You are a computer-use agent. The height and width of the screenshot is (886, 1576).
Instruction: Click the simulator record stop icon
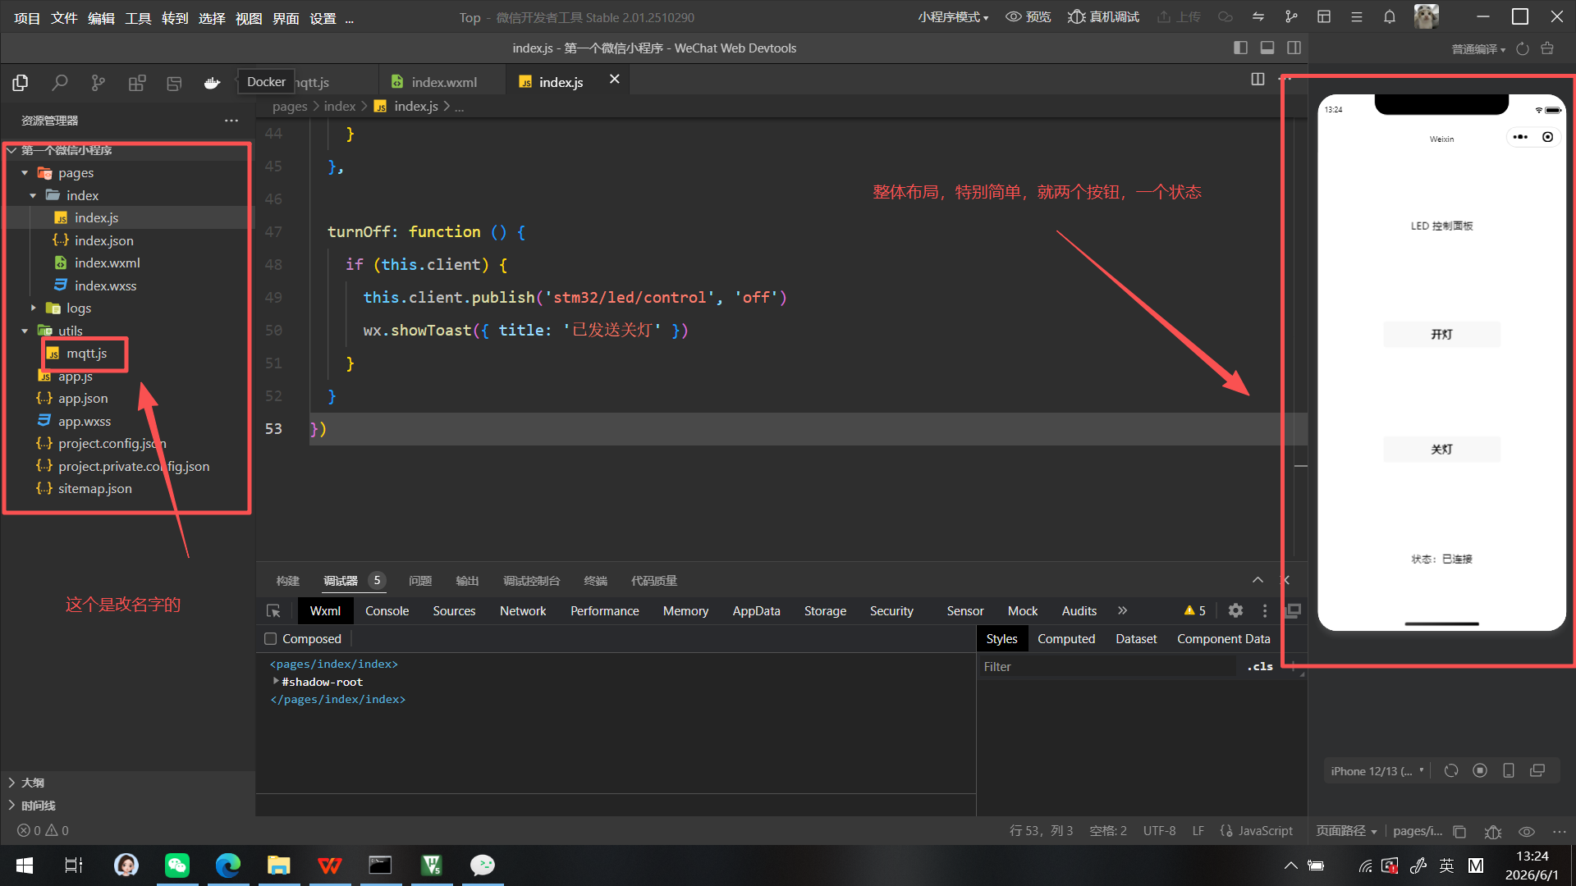point(1480,770)
